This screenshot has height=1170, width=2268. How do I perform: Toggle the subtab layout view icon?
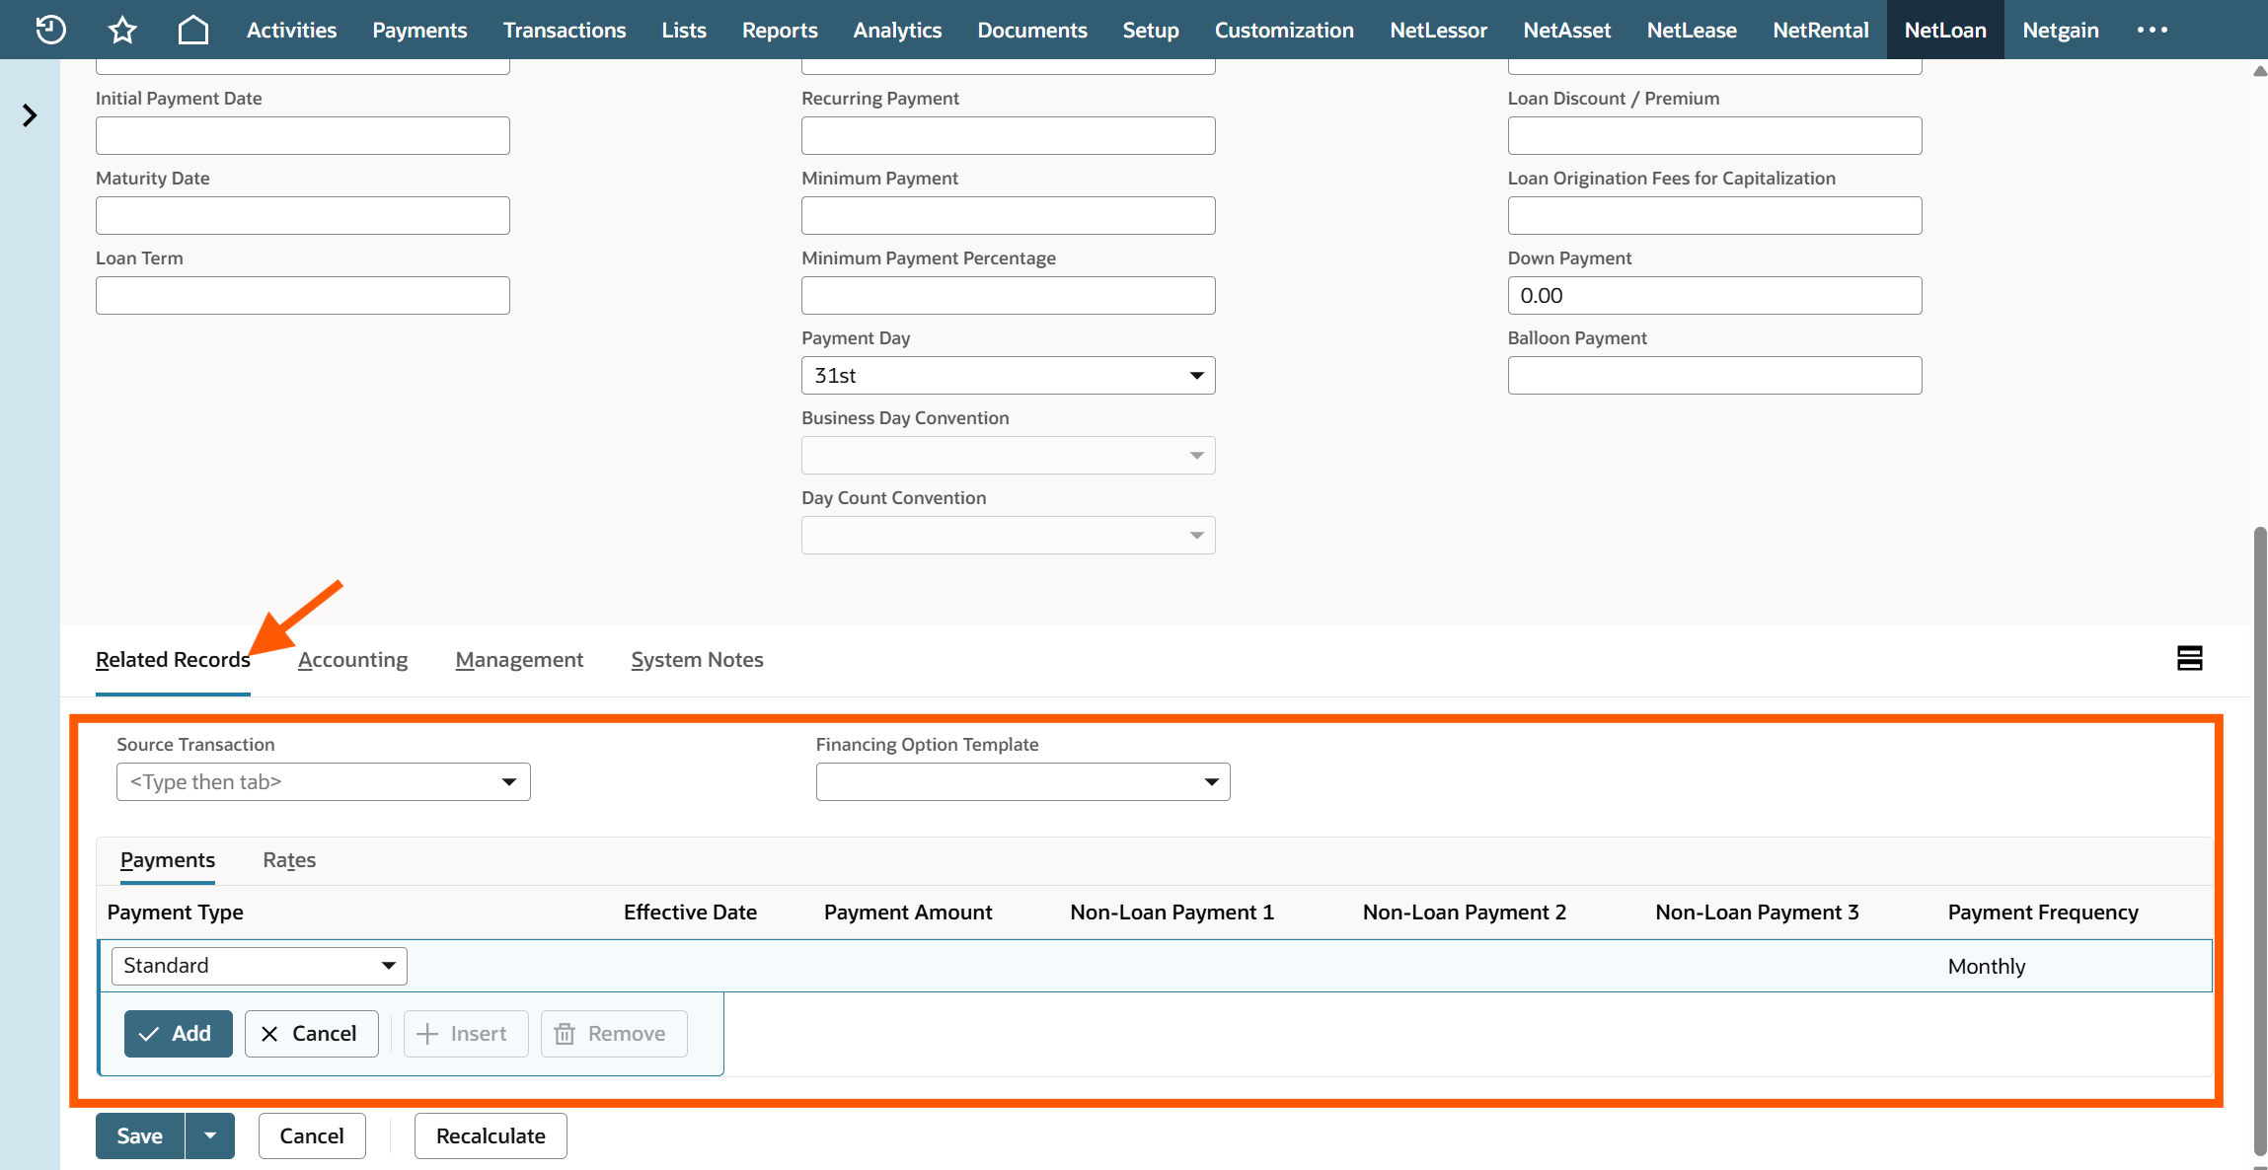(2189, 658)
